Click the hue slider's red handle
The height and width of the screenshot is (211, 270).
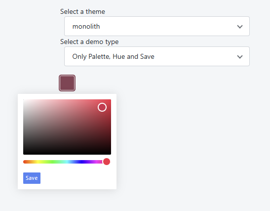pyautogui.click(x=107, y=162)
